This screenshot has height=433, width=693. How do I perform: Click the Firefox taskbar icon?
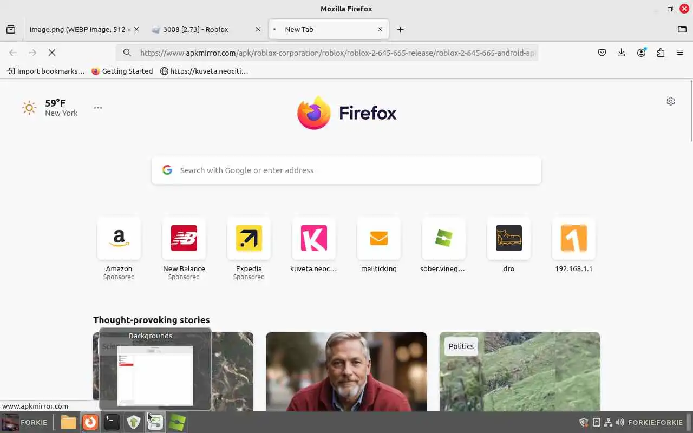90,422
